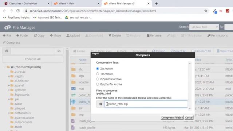233x131 pixels.
Task: Click public_ftp transfer arrows icon
Action: pos(74,95)
